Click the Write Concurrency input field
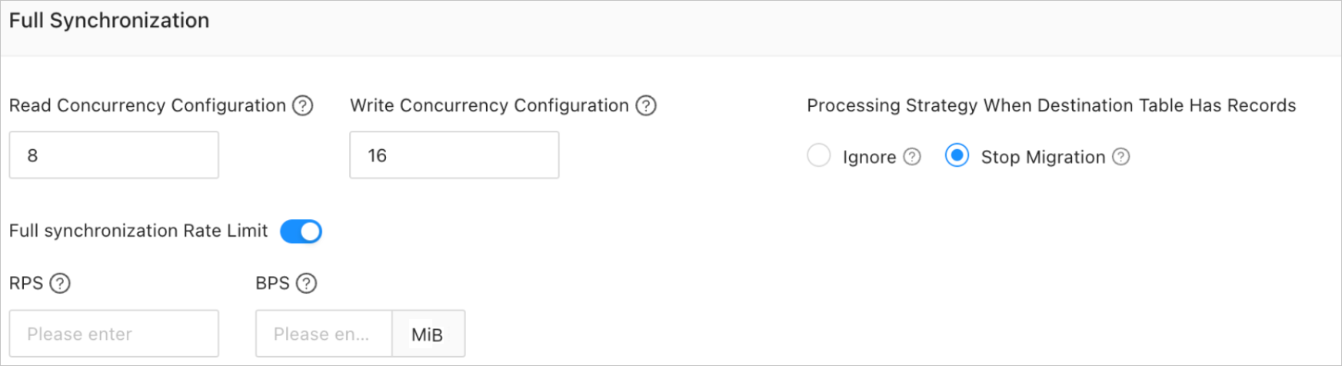Viewport: 1342px width, 366px height. [x=454, y=155]
